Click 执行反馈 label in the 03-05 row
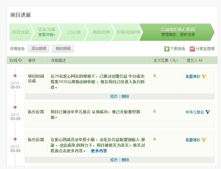The height and width of the screenshot is (169, 221). [36, 140]
